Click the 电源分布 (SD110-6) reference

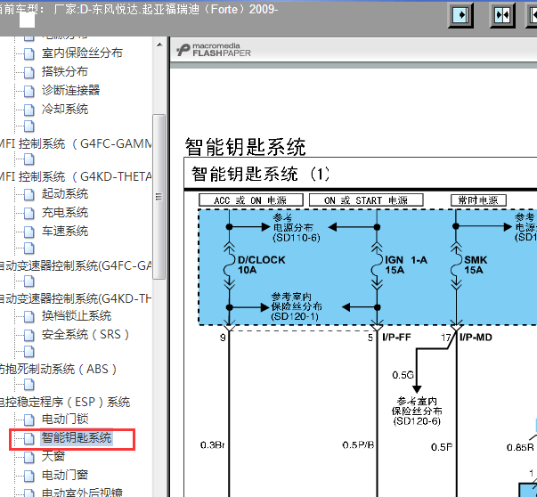[x=297, y=228]
